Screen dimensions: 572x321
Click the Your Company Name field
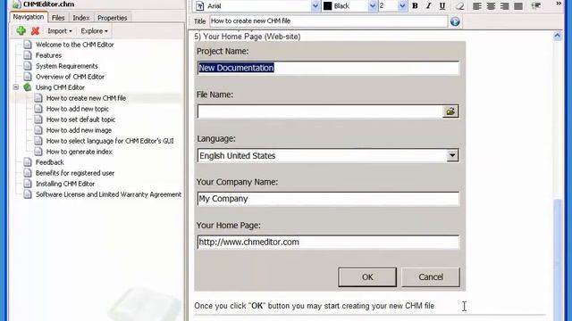pos(328,199)
